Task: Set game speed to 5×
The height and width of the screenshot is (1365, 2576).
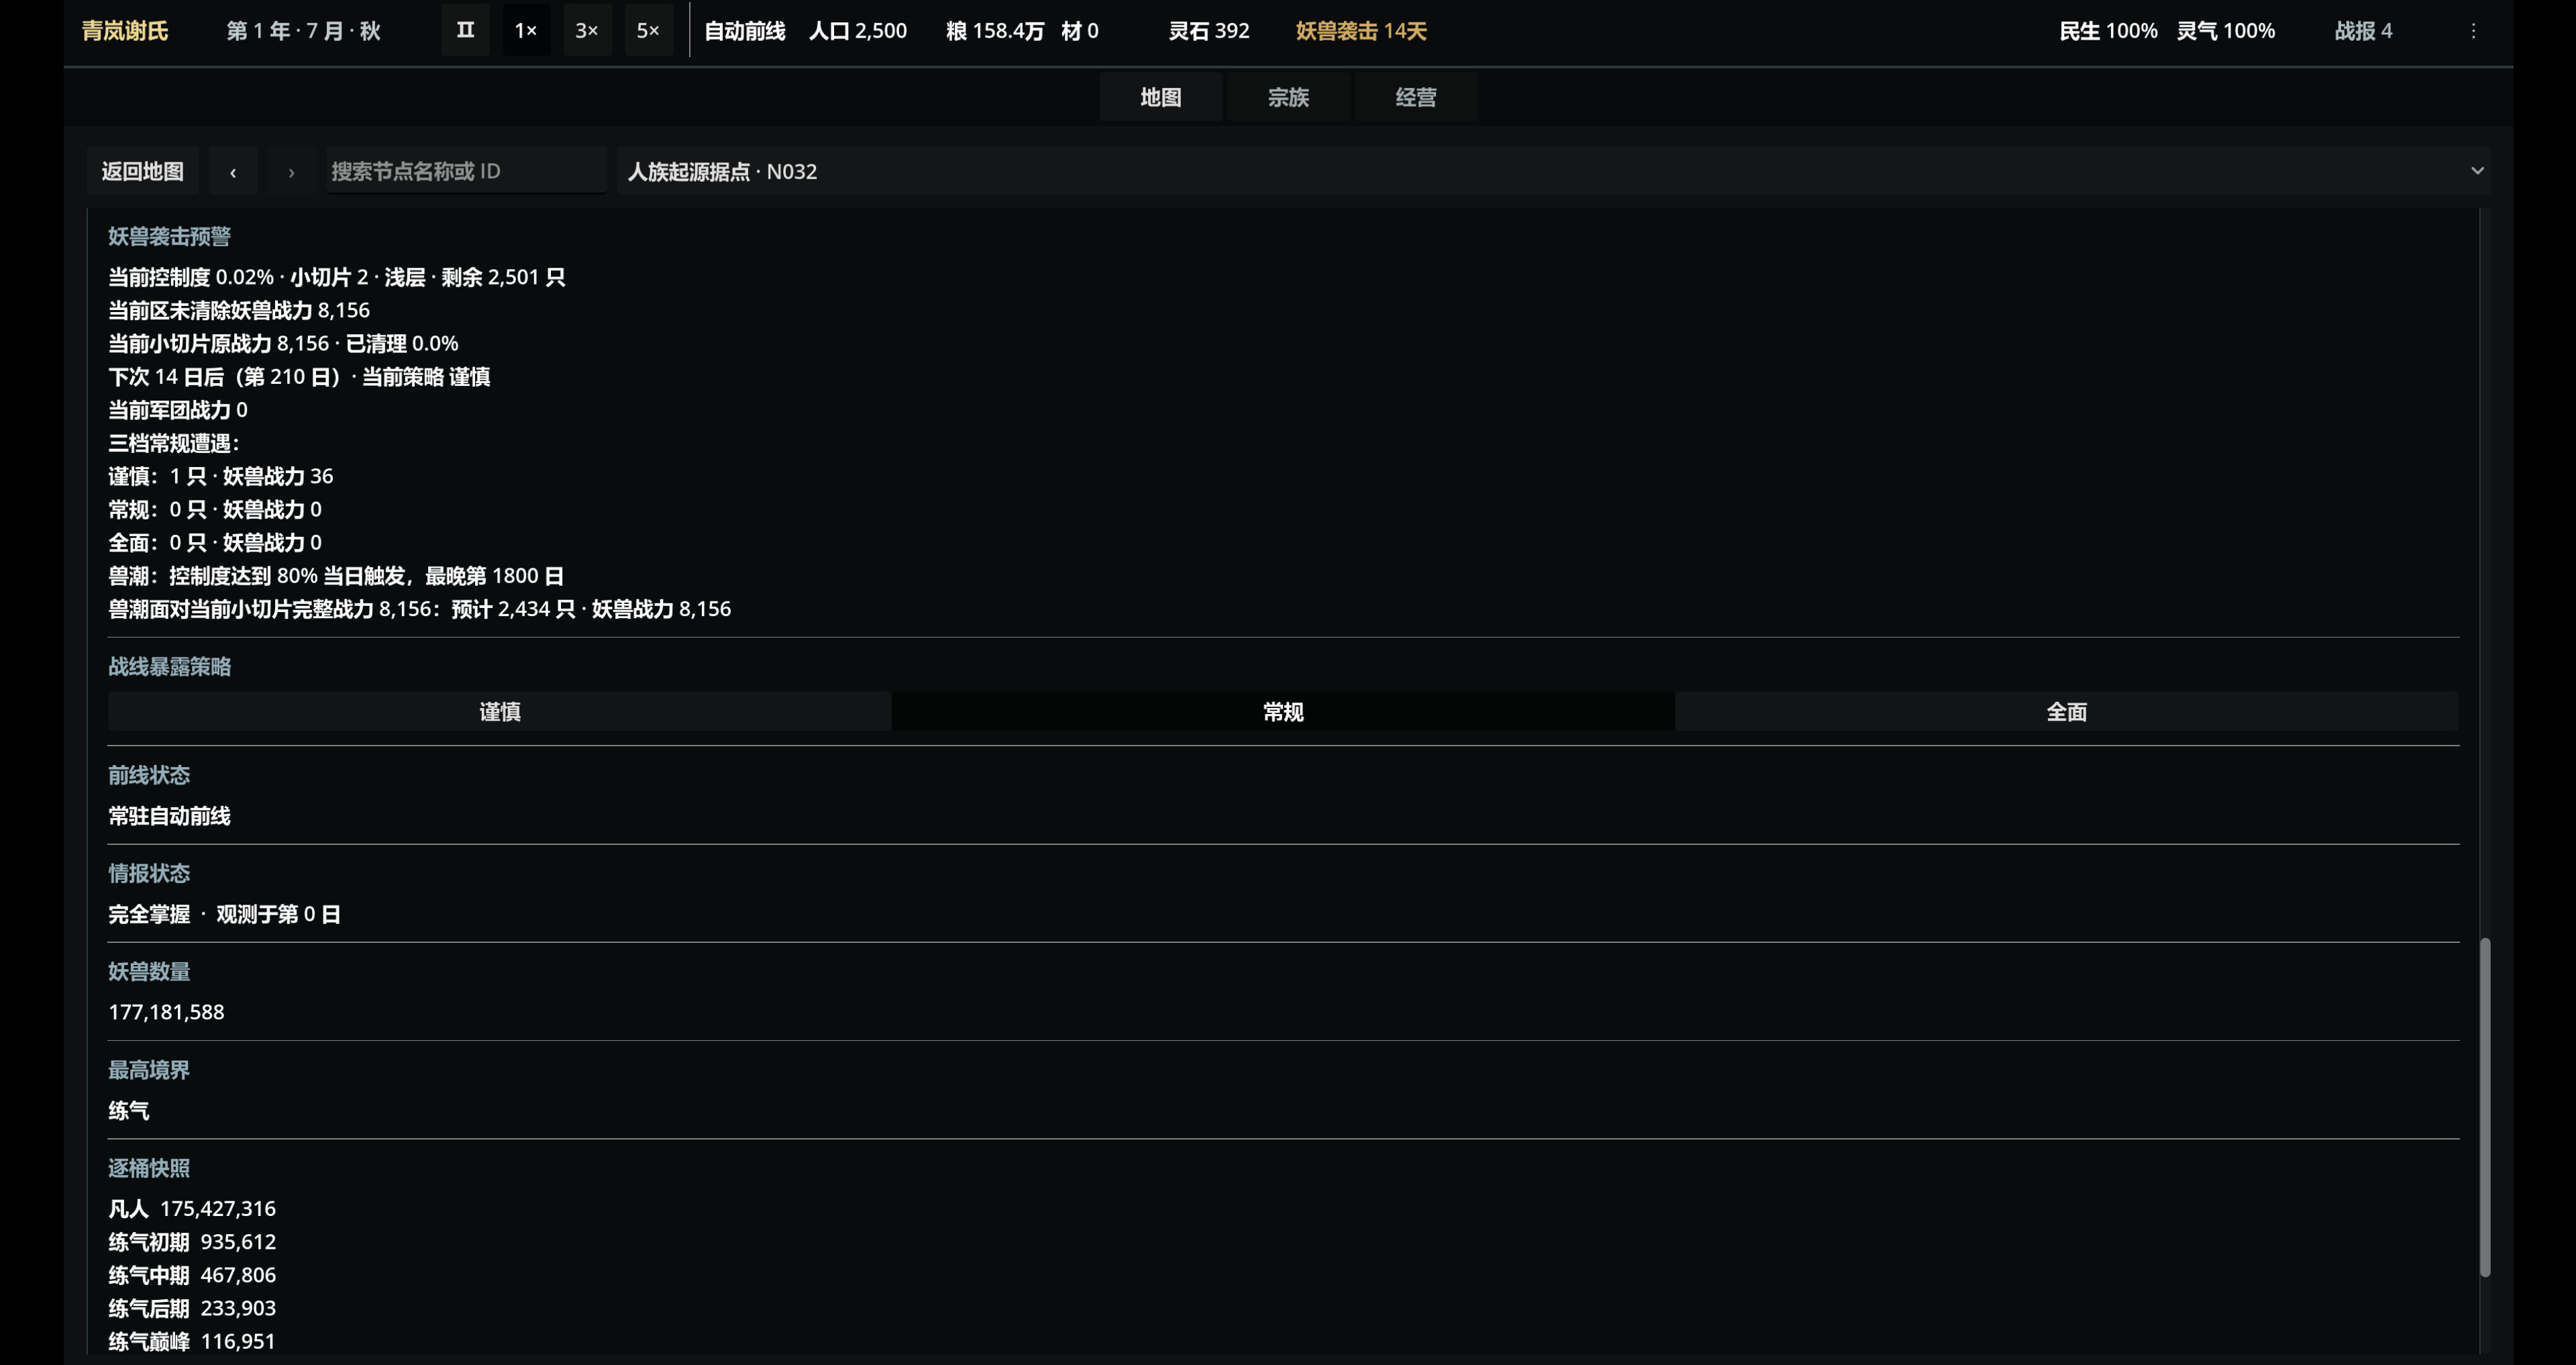Action: pos(648,30)
